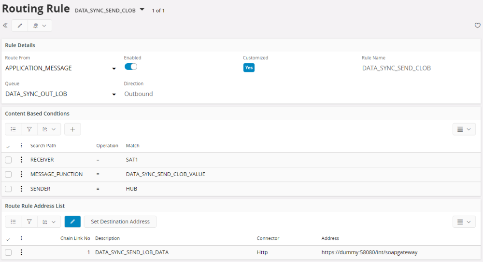Select the MESSAGE_FUNCTION row checkbox
Viewport: 483px width, 262px height.
[8, 174]
